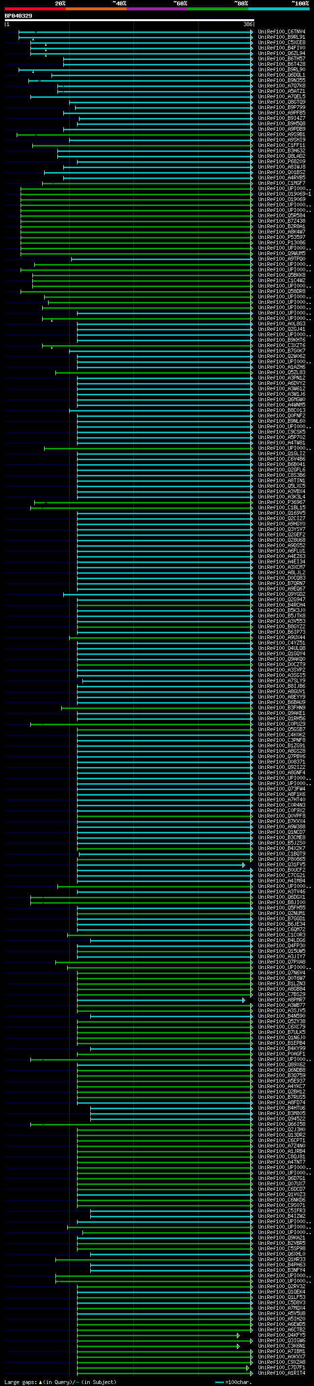Click hit label UniRef100_Q1RH56
Image resolution: width=314 pixels, height=1386 pixels.
[x=282, y=718]
